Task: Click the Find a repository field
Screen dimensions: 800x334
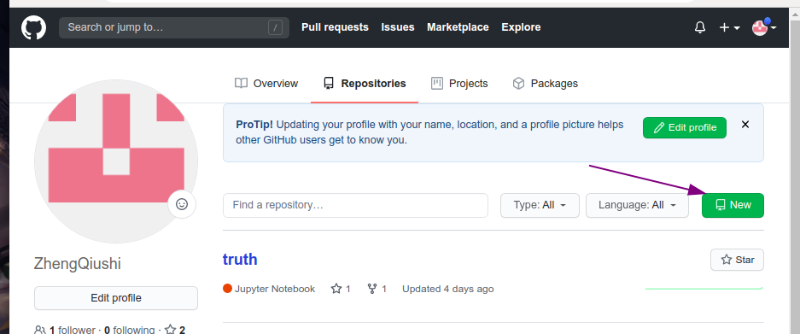Action: 355,205
